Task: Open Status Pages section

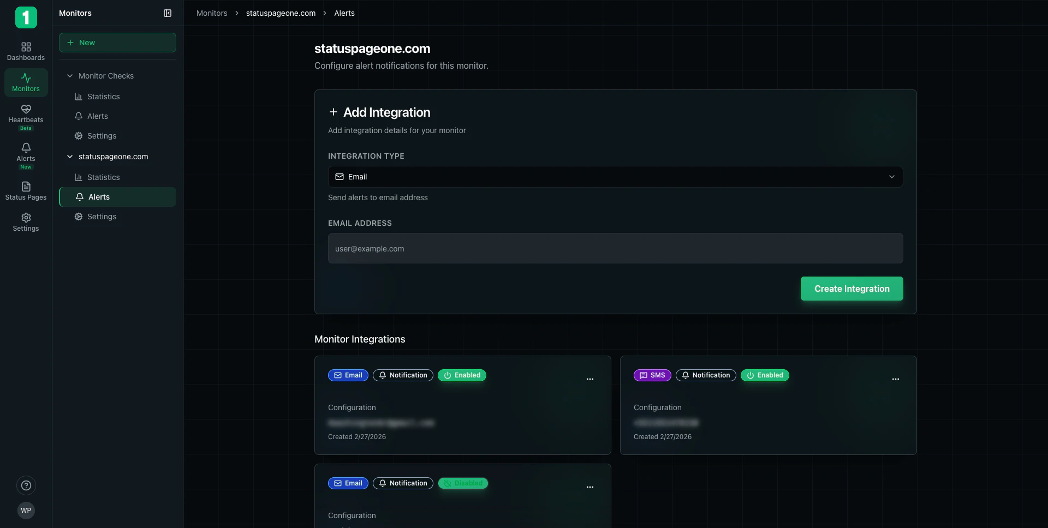Action: click(x=26, y=191)
